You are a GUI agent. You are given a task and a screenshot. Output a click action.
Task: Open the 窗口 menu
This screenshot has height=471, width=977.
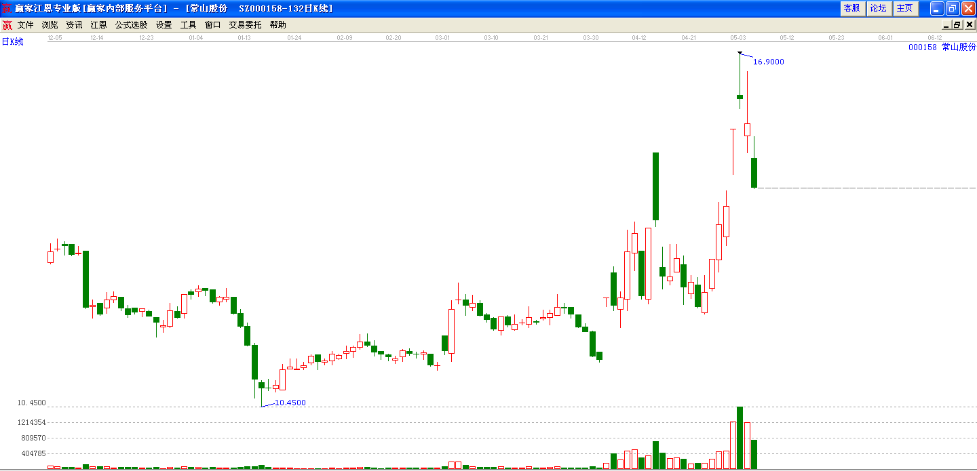tap(213, 24)
